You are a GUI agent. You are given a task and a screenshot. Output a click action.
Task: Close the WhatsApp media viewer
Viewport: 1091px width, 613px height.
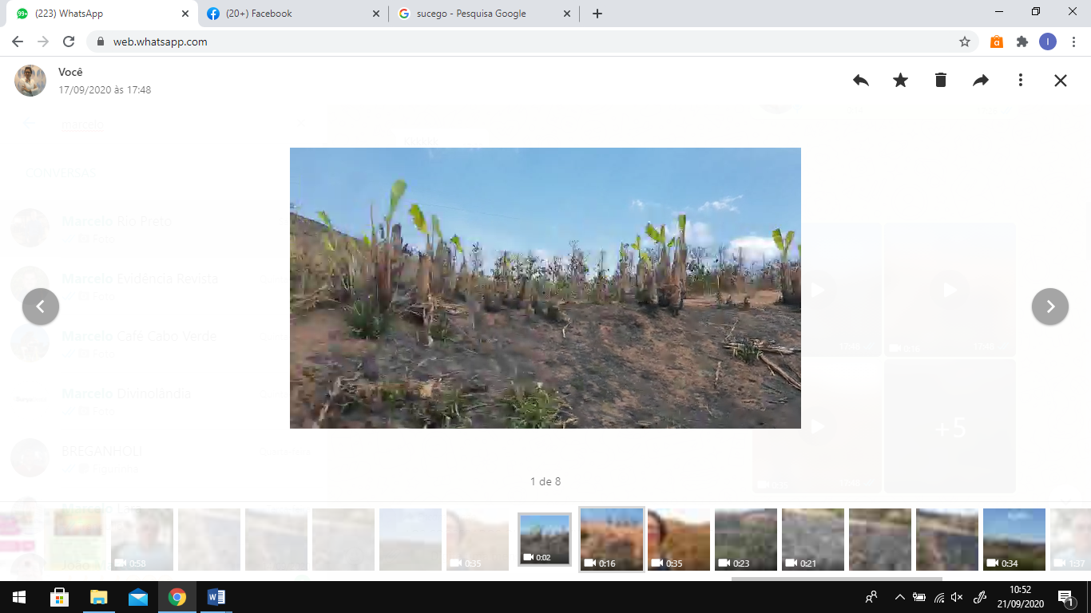tap(1060, 81)
